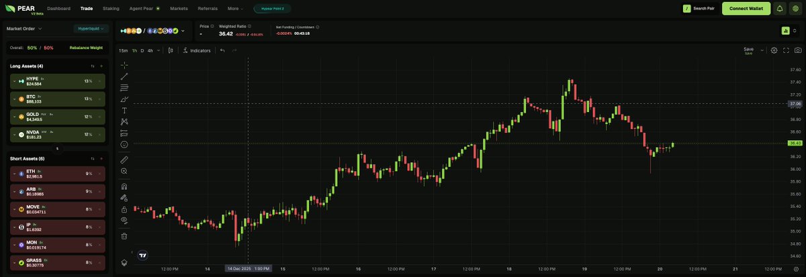Image resolution: width=806 pixels, height=277 pixels.
Task: Open the Indicators panel
Action: tap(197, 50)
